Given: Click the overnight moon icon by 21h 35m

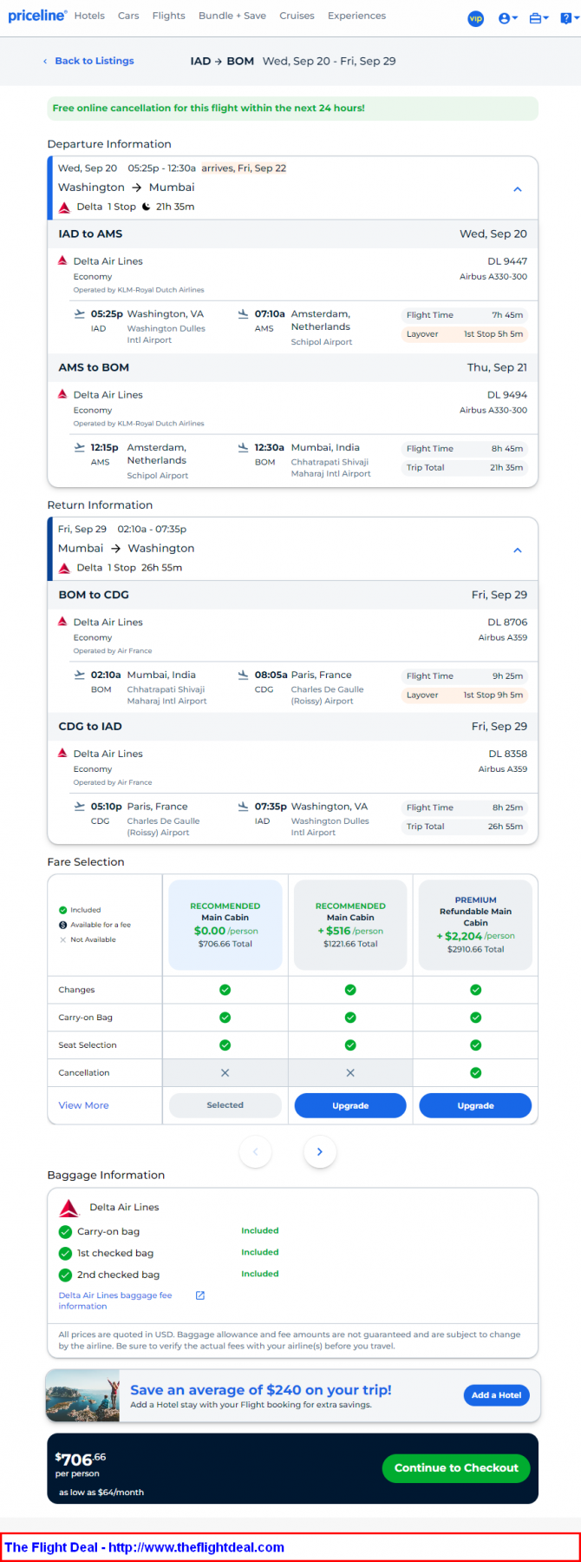Looking at the screenshot, I should pos(146,207).
